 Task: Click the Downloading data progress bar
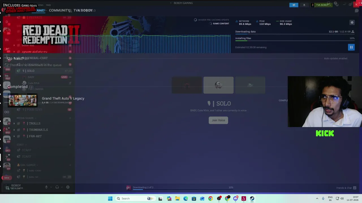click(x=295, y=34)
